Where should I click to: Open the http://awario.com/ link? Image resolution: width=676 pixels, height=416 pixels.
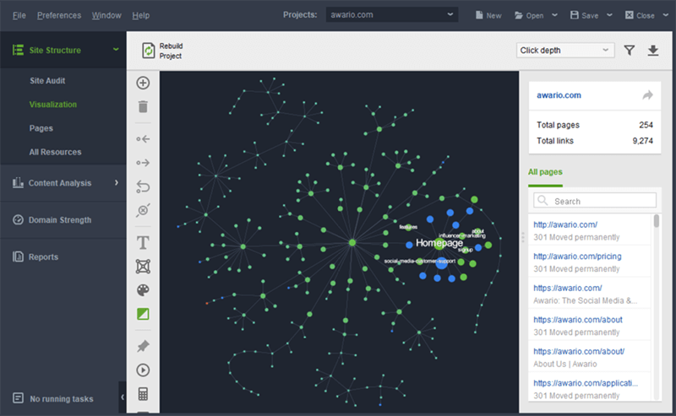coord(565,224)
